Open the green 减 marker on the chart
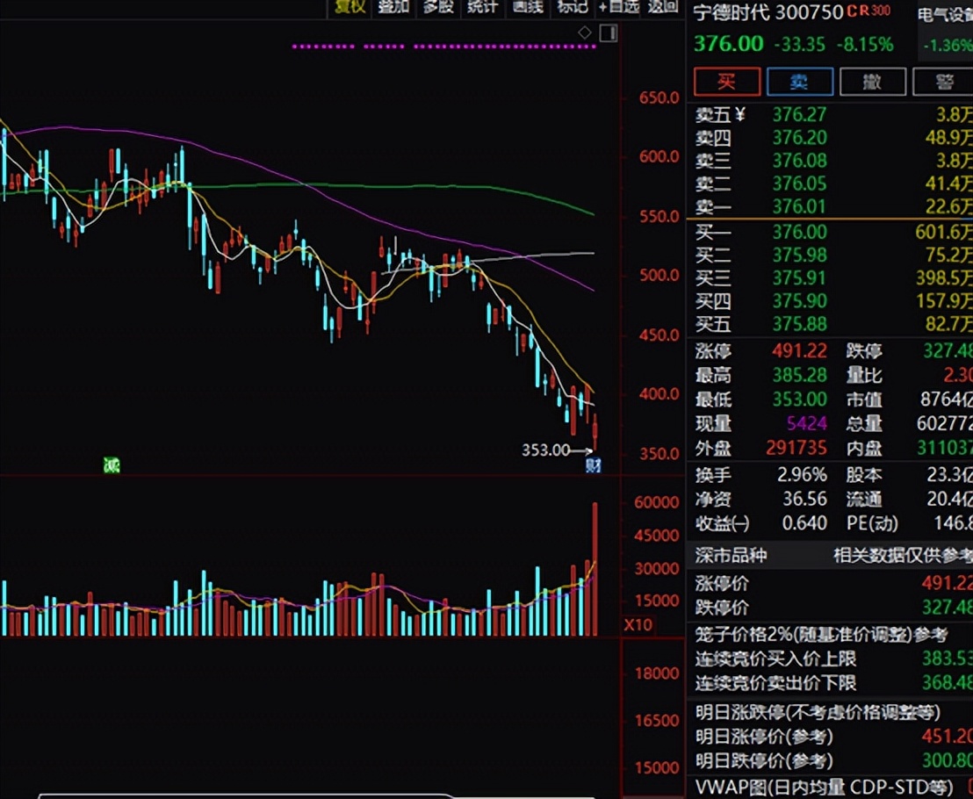Image resolution: width=973 pixels, height=799 pixels. 112,465
